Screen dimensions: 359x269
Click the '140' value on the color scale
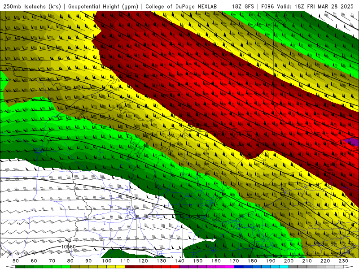click(x=179, y=261)
